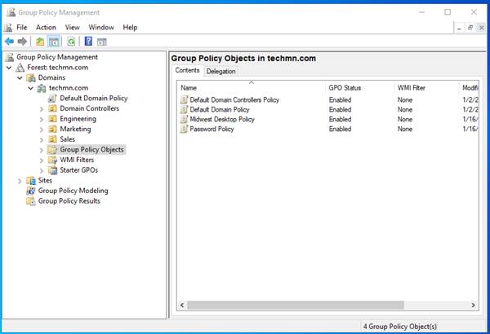Click the inner MDI restore button
The width and height of the screenshot is (490, 334).
point(470,28)
